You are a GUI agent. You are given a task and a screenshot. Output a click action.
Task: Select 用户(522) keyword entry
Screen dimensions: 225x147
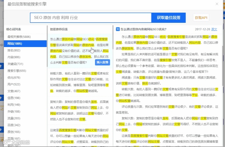(25, 84)
